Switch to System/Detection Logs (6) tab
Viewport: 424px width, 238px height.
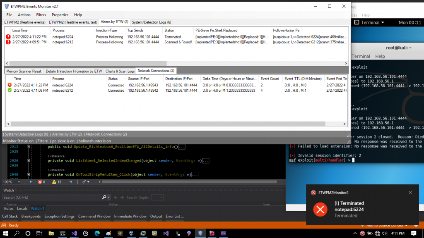pyautogui.click(x=151, y=22)
